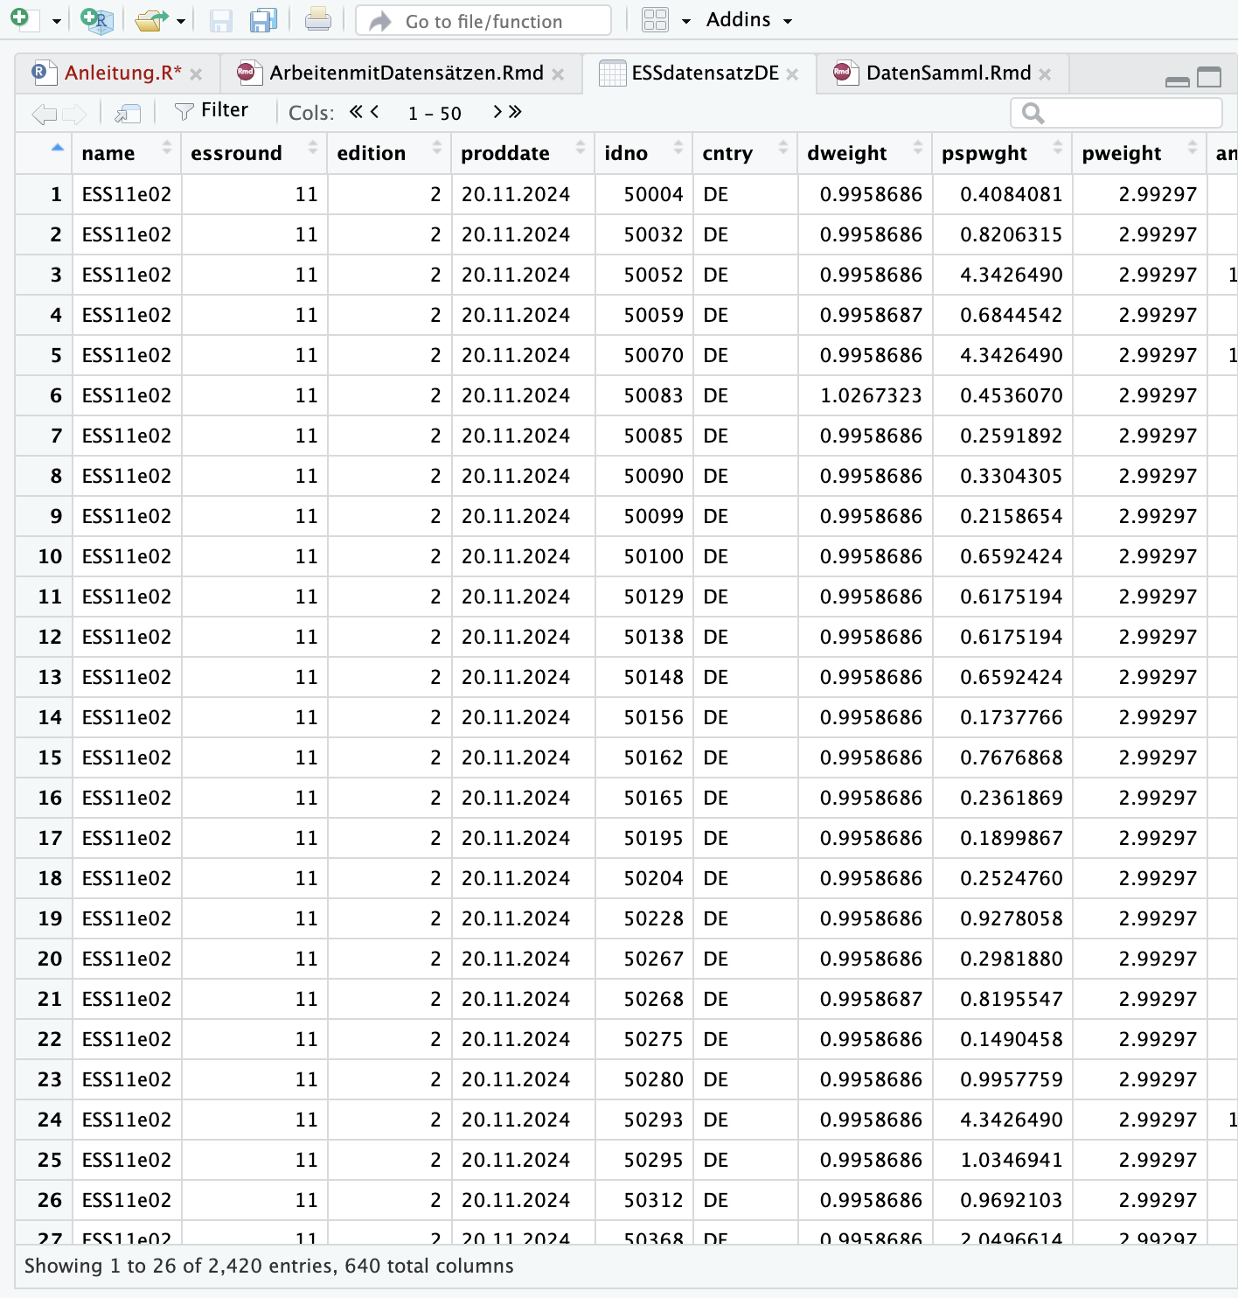Select pspwght cell 0.4084081
Viewport: 1238px width, 1298px height.
[1002, 194]
